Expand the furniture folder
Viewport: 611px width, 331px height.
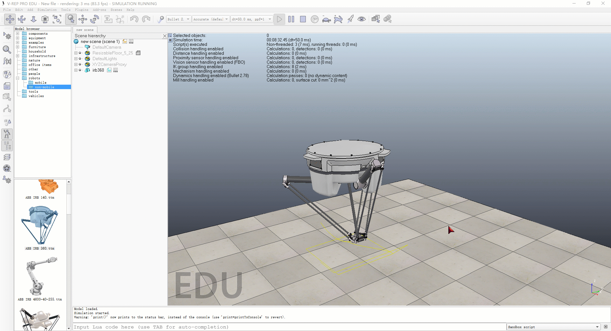pyautogui.click(x=18, y=47)
